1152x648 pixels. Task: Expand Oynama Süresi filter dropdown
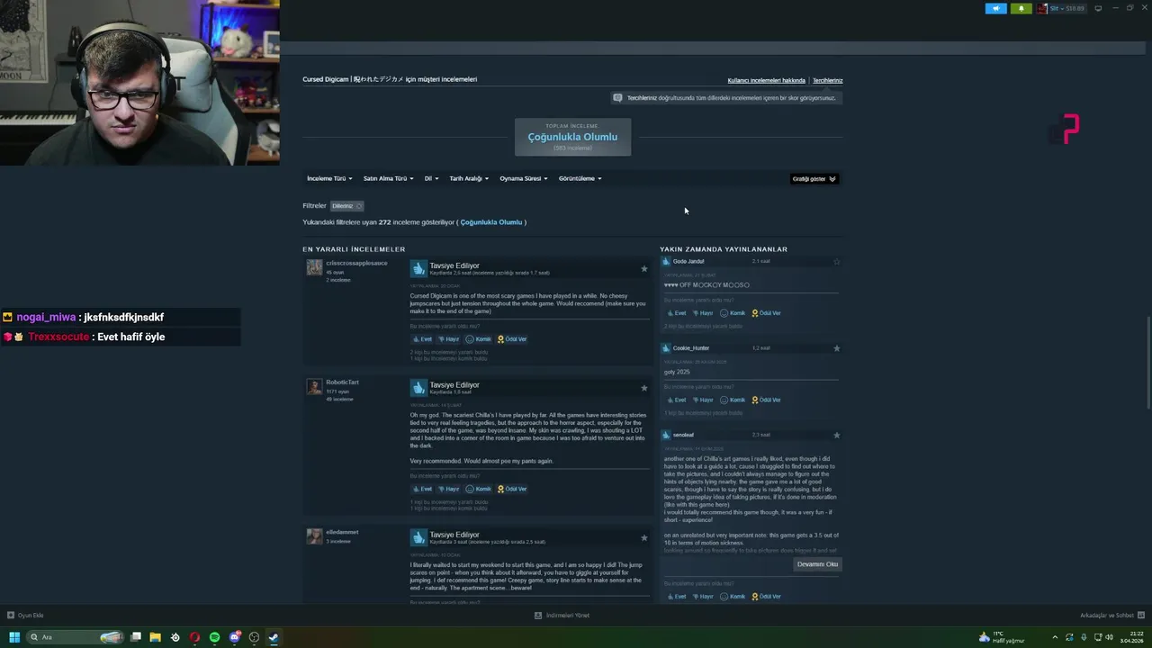[523, 178]
